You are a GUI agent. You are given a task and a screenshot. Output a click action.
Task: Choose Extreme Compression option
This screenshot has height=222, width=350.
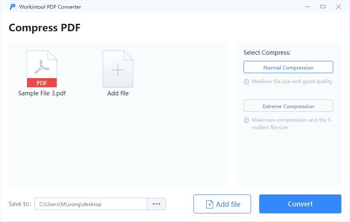pos(288,106)
